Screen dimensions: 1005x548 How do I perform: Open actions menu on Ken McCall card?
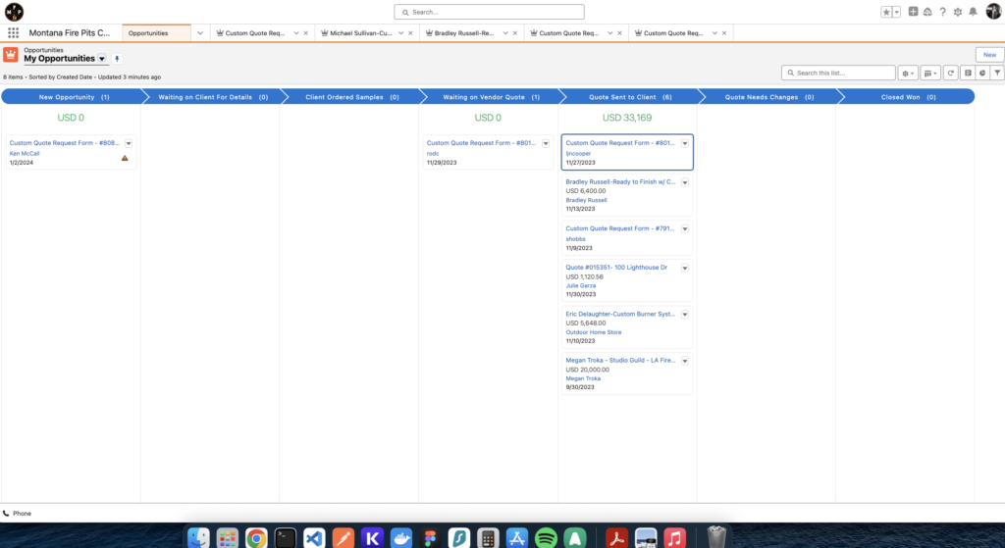[x=129, y=143]
